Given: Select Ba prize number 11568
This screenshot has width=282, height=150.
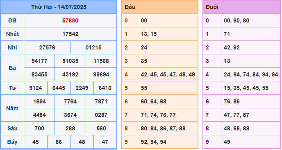Looking at the screenshot, I should 101,61.
